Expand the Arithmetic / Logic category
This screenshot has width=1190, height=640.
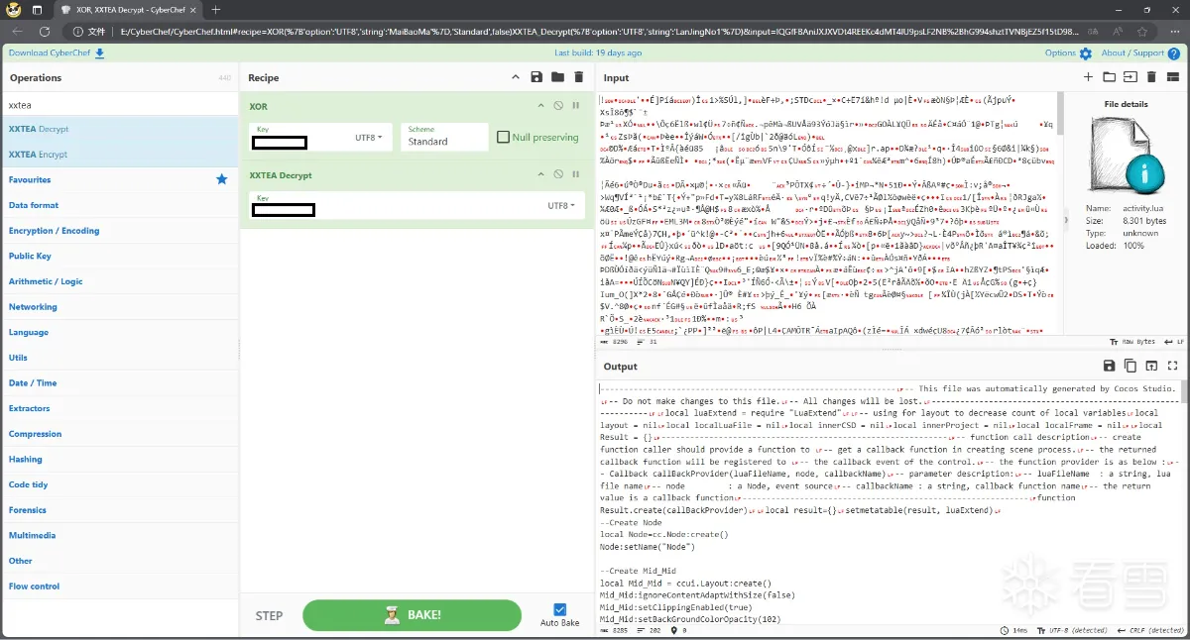119,281
